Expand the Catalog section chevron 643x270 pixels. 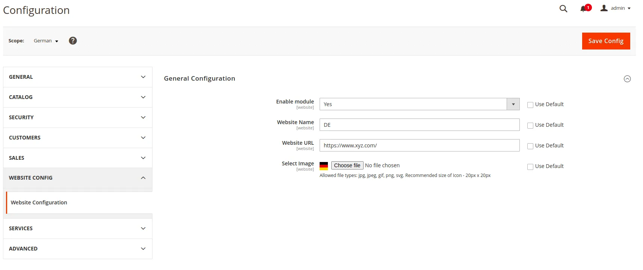tap(143, 97)
